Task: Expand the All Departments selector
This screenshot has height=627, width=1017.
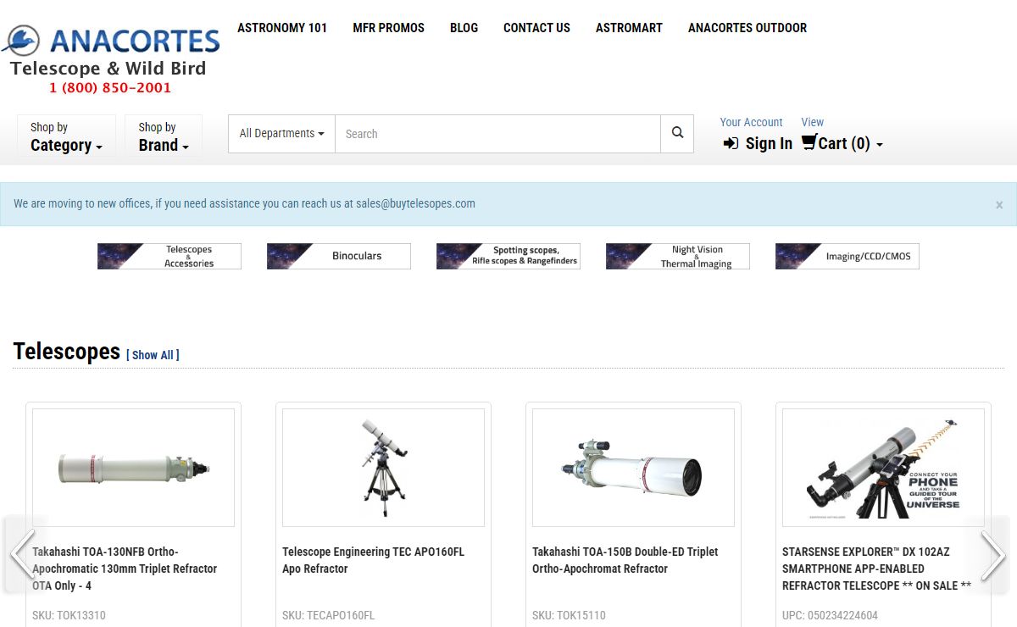Action: (281, 133)
